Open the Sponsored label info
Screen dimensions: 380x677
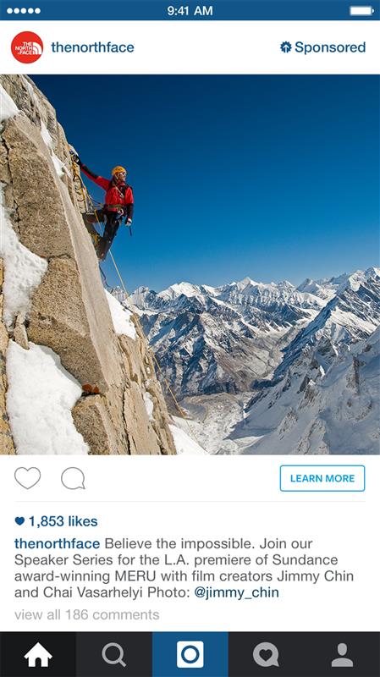tap(322, 47)
